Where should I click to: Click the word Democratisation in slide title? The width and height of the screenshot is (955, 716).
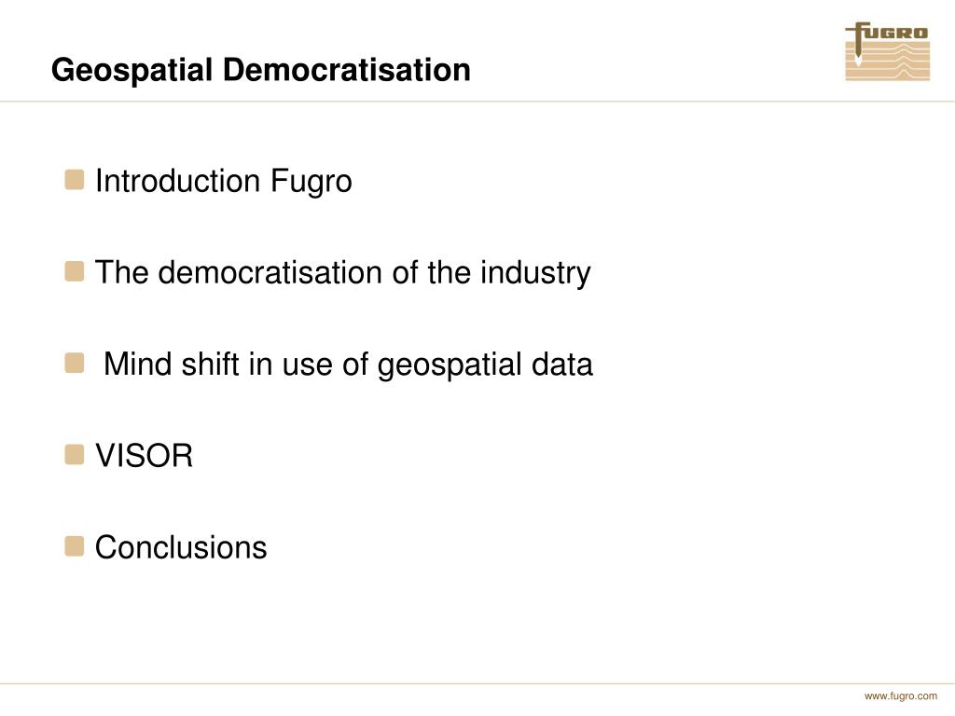[x=347, y=69]
